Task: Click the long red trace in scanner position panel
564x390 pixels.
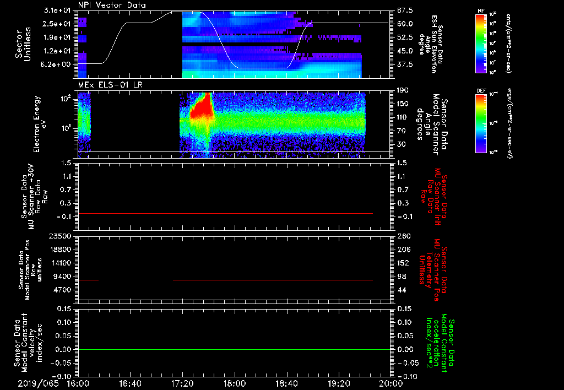Action: [273, 280]
